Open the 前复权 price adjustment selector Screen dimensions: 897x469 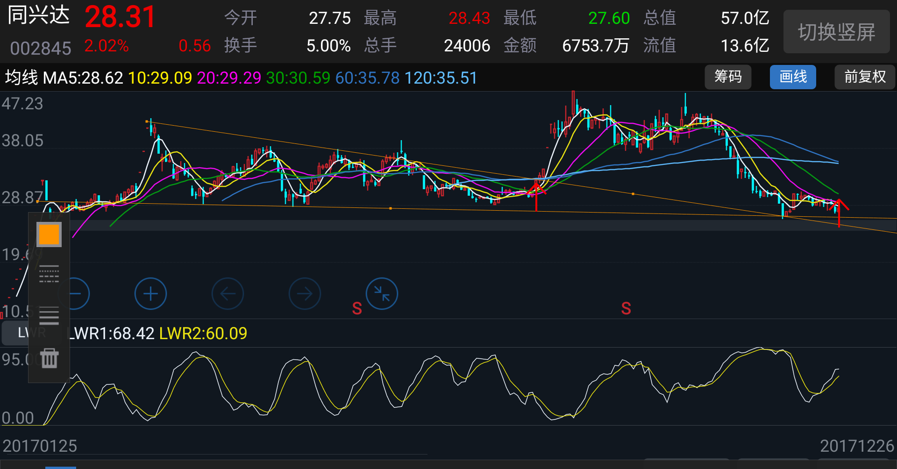(x=864, y=77)
